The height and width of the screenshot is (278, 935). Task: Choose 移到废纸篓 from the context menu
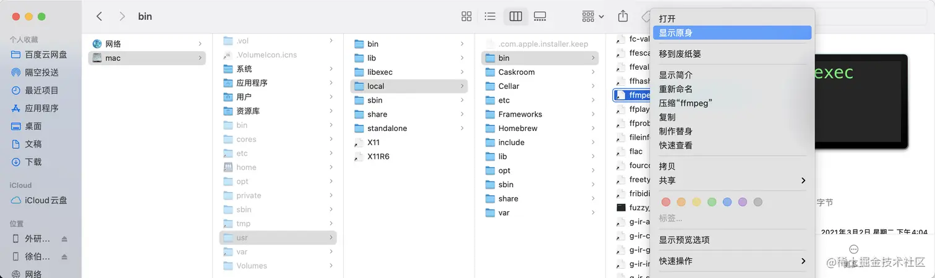click(x=732, y=54)
